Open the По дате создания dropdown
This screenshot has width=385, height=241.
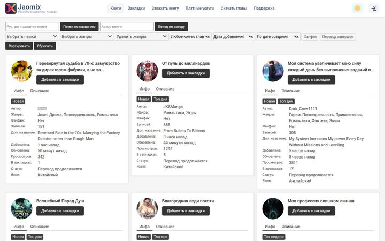[278, 36]
